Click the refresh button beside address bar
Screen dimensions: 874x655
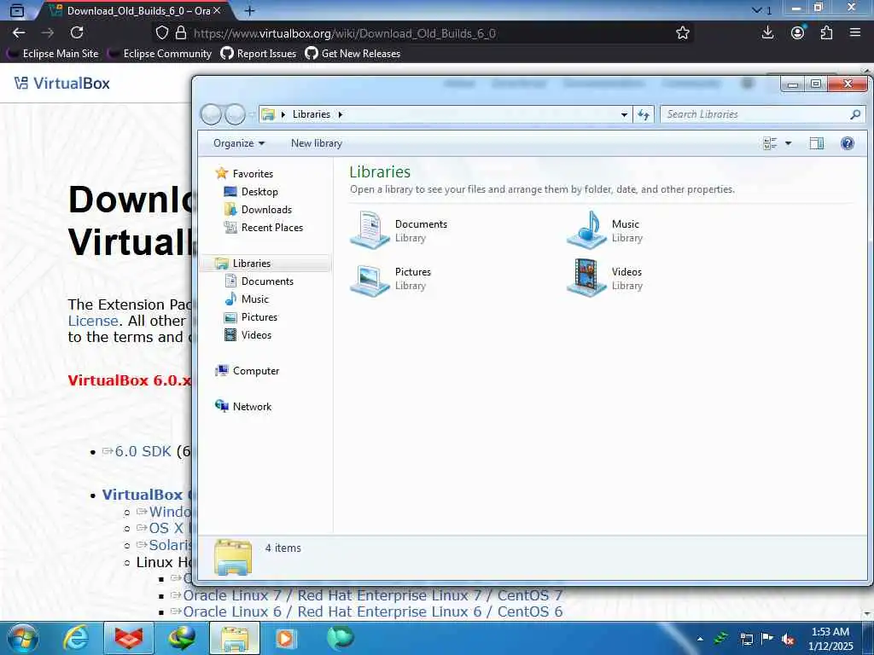tap(644, 115)
